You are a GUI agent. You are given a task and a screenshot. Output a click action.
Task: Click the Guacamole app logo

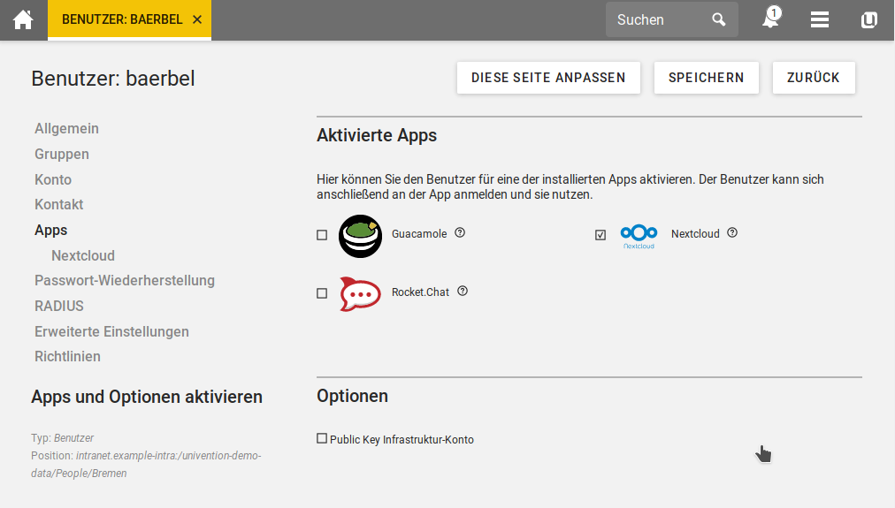pos(360,236)
